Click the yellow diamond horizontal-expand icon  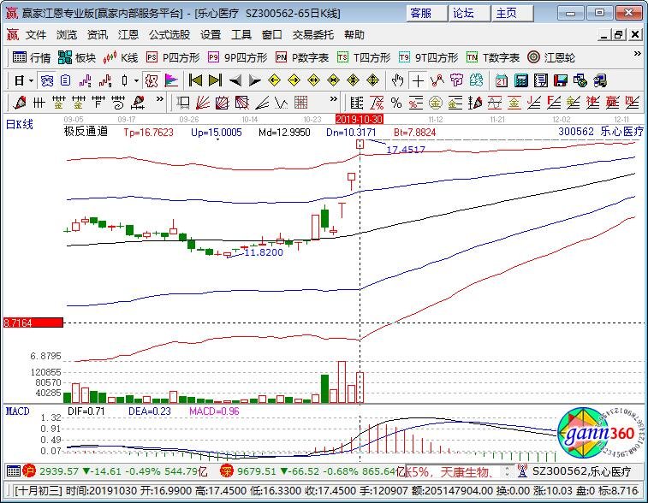point(313,80)
